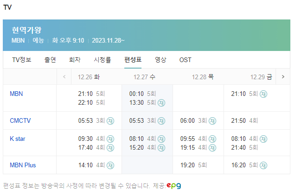295x196 pixels.
Task: Go to previous dates with left arrow
Action: coord(64,76)
